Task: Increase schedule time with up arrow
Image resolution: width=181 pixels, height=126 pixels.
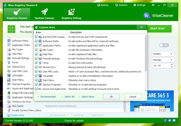Action: pyautogui.click(x=172, y=65)
